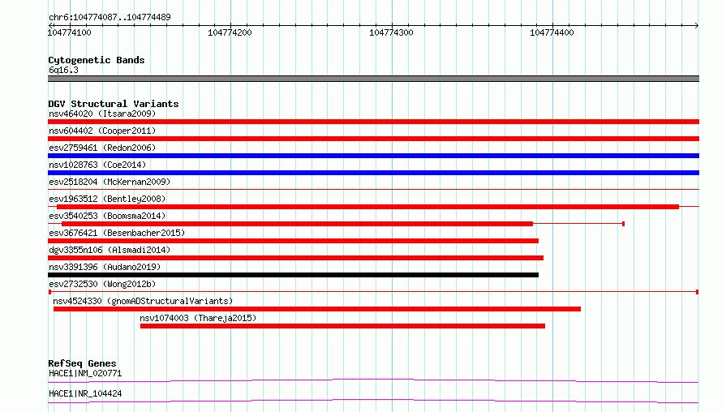Open the HACE1|NR_104424 gene label
This screenshot has width=722, height=412.
pyautogui.click(x=85, y=393)
